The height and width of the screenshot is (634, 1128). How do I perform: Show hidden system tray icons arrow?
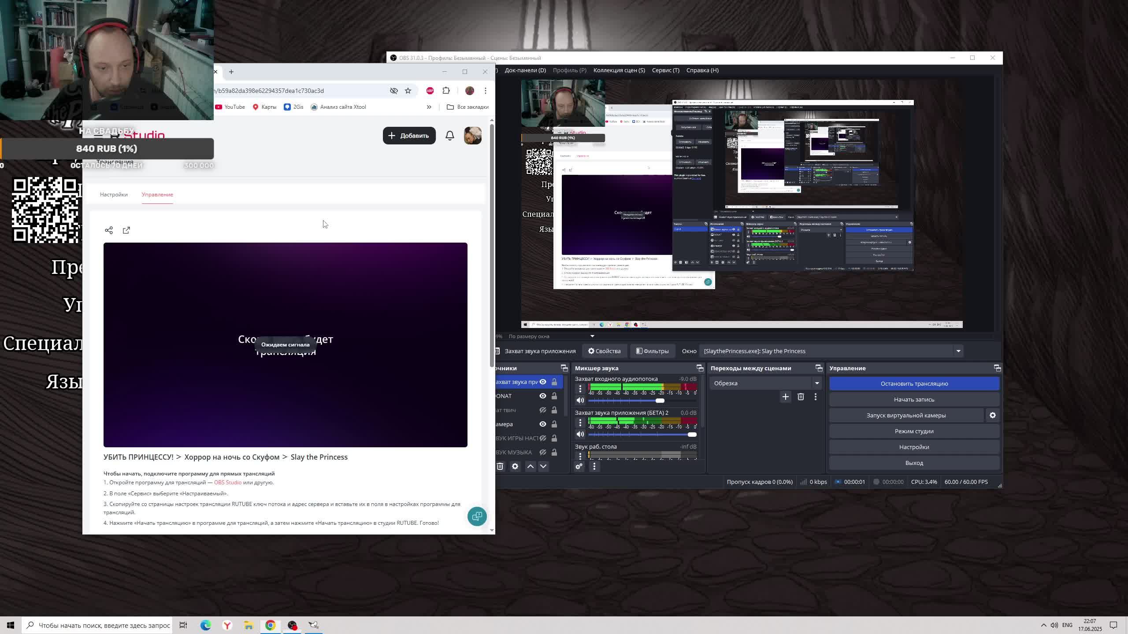[1043, 625]
